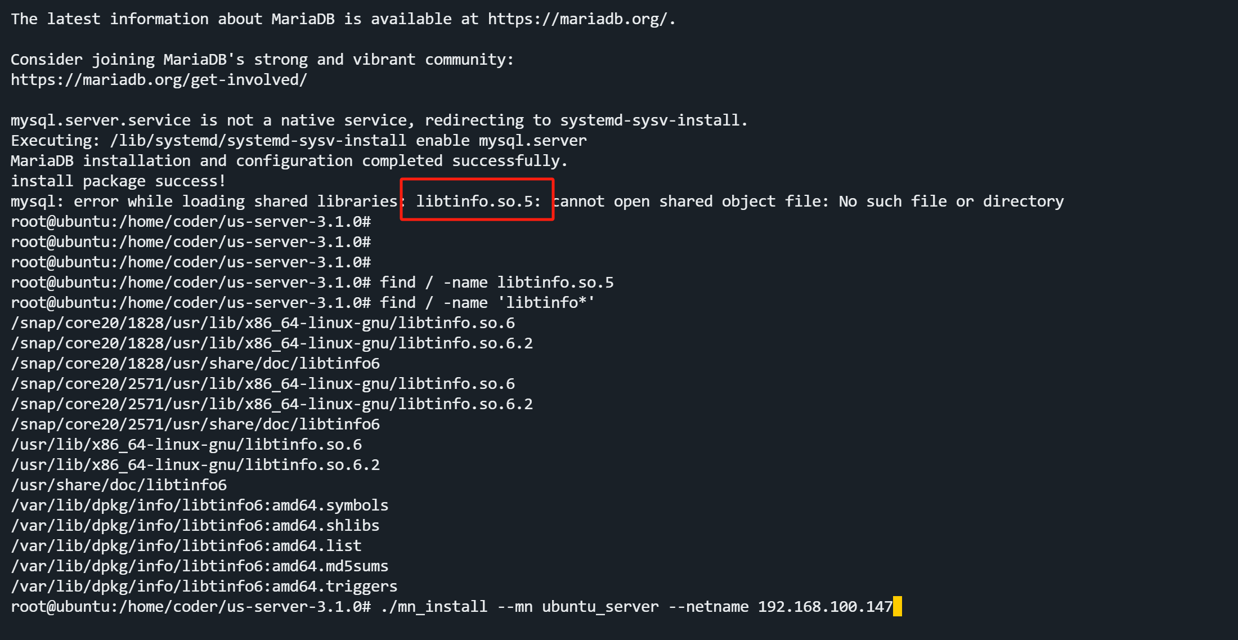1238x640 pixels.
Task: Select the libtinfo6:amd64.symbols path line
Action: click(199, 505)
